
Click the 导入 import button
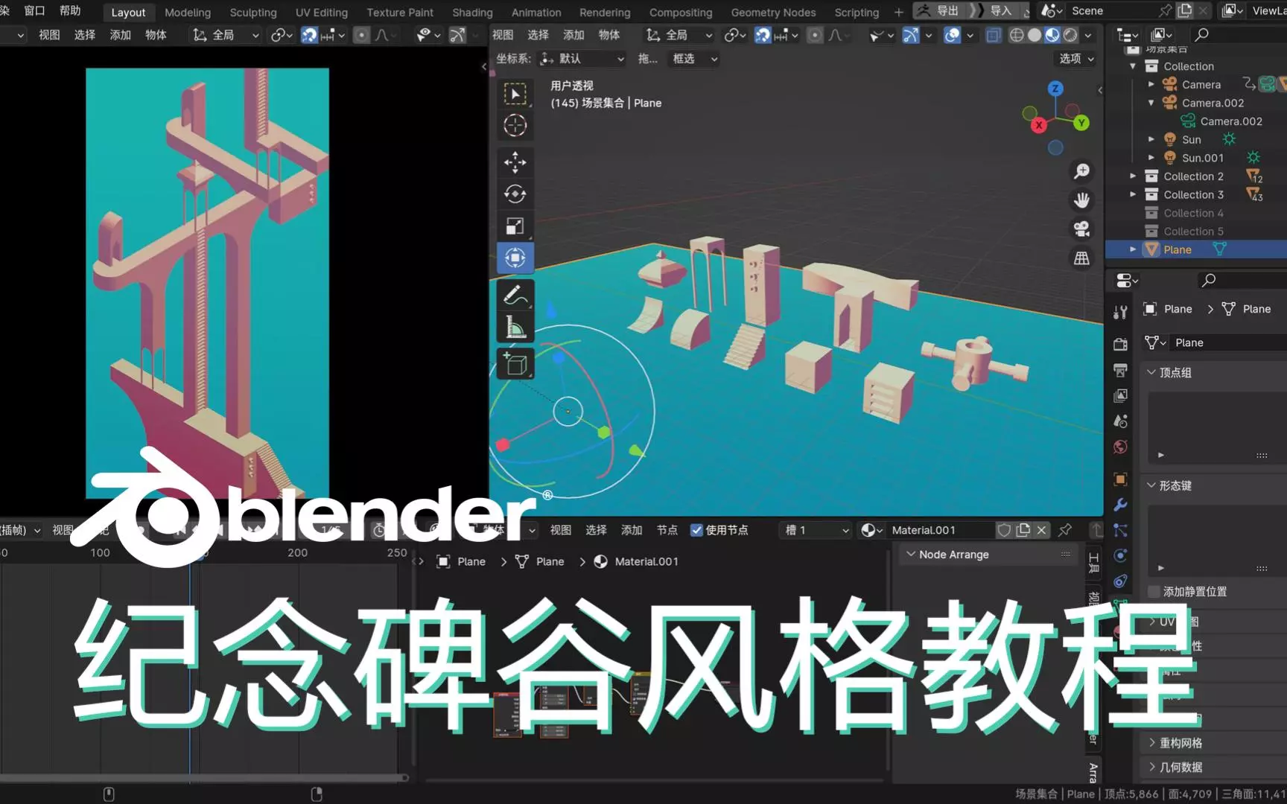996,11
